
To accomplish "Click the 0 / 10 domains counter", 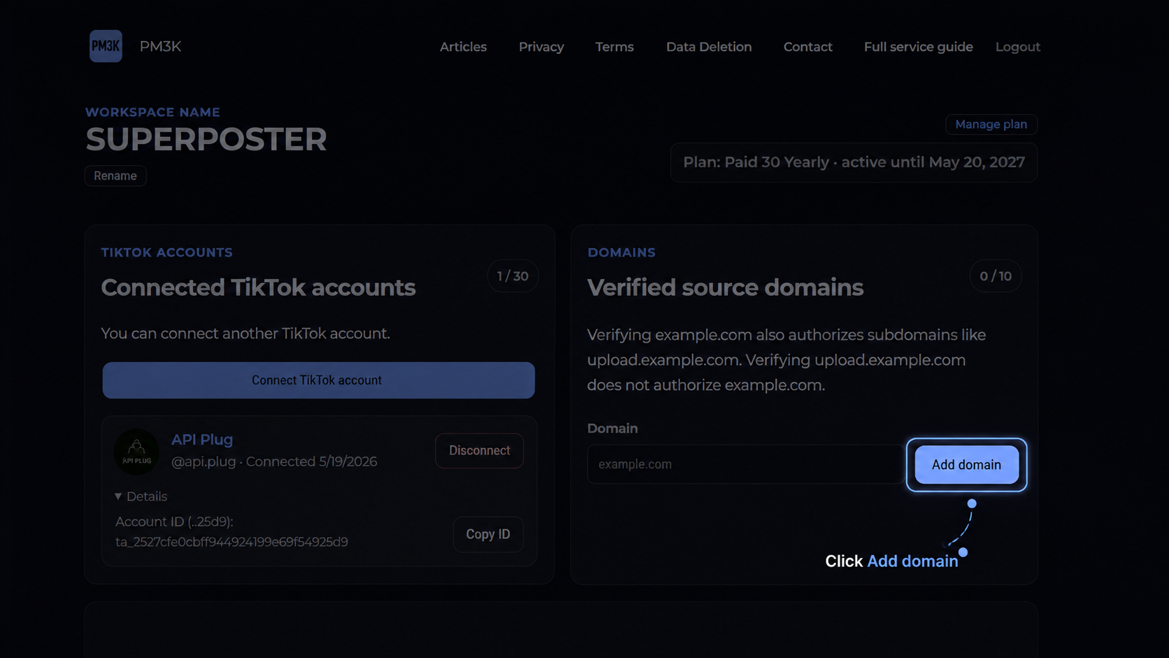I will (x=995, y=276).
